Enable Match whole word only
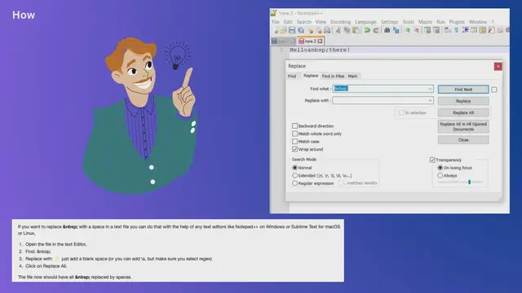This screenshot has width=522, height=293. (x=294, y=133)
